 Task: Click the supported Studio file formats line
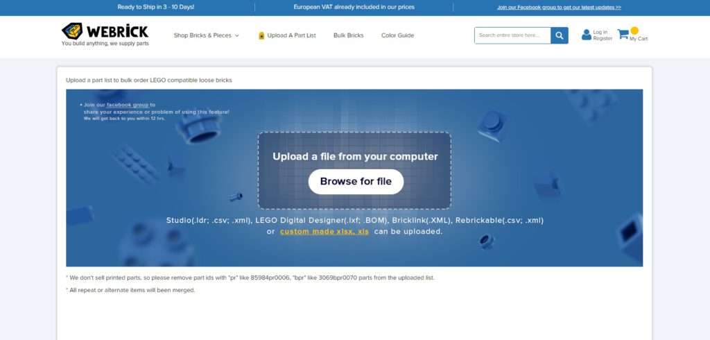tap(354, 221)
